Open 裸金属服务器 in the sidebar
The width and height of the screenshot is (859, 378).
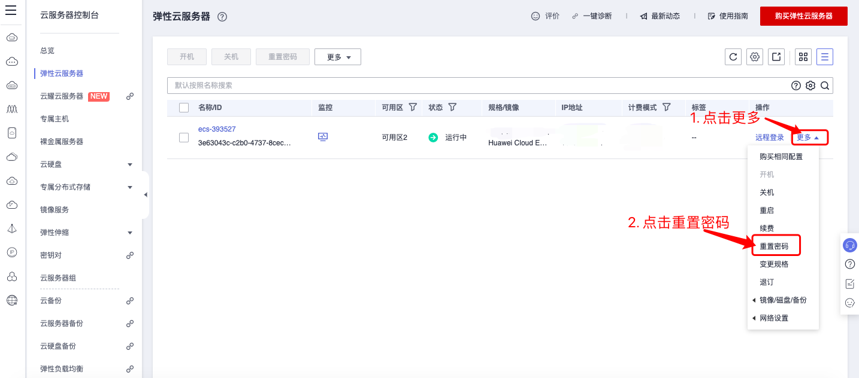click(x=62, y=142)
